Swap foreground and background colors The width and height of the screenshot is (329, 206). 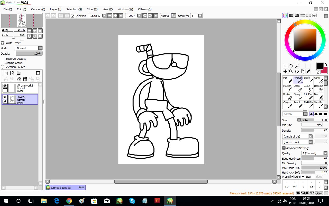[x=326, y=65]
